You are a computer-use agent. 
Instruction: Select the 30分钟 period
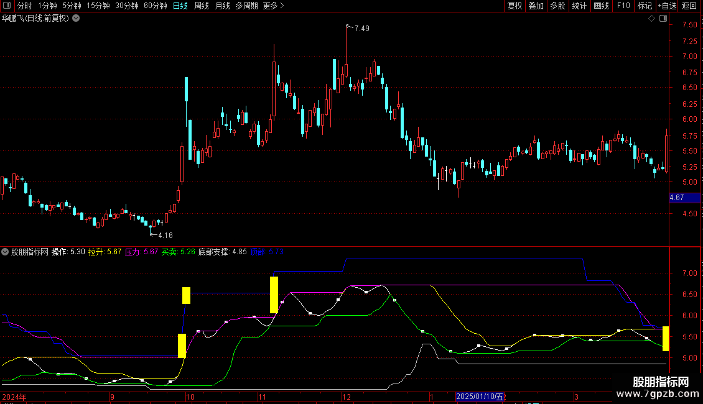[127, 6]
